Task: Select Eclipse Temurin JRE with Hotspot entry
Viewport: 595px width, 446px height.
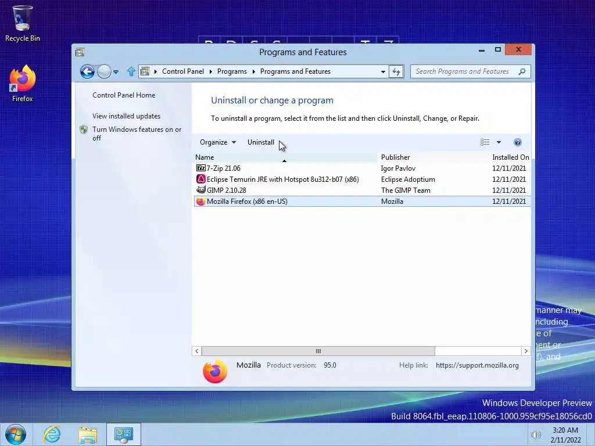Action: [x=362, y=179]
